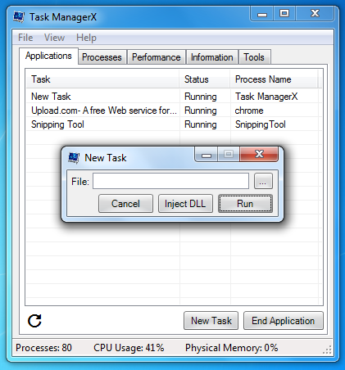Select the "New Task" row in task list
The height and width of the screenshot is (370, 345).
(174, 97)
